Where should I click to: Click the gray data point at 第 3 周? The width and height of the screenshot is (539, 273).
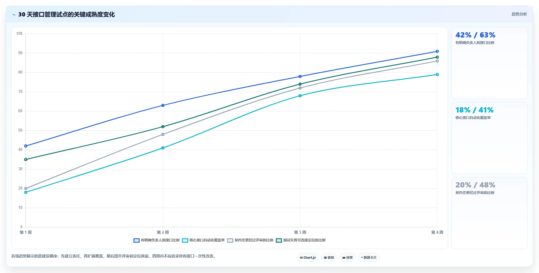[x=300, y=88]
